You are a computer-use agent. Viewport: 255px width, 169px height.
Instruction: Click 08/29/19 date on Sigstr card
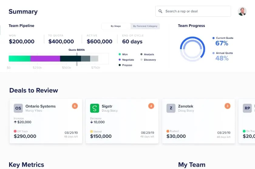click(148, 133)
